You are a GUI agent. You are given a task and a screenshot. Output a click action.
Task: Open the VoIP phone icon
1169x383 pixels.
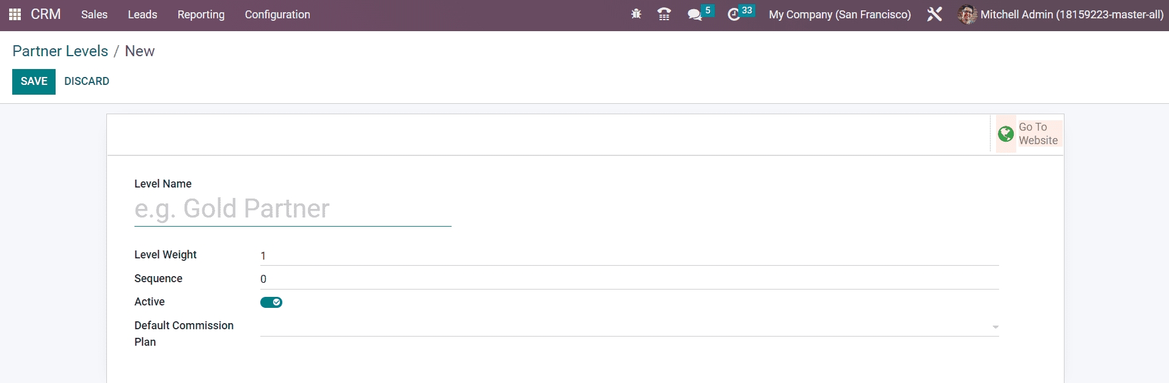coord(664,14)
